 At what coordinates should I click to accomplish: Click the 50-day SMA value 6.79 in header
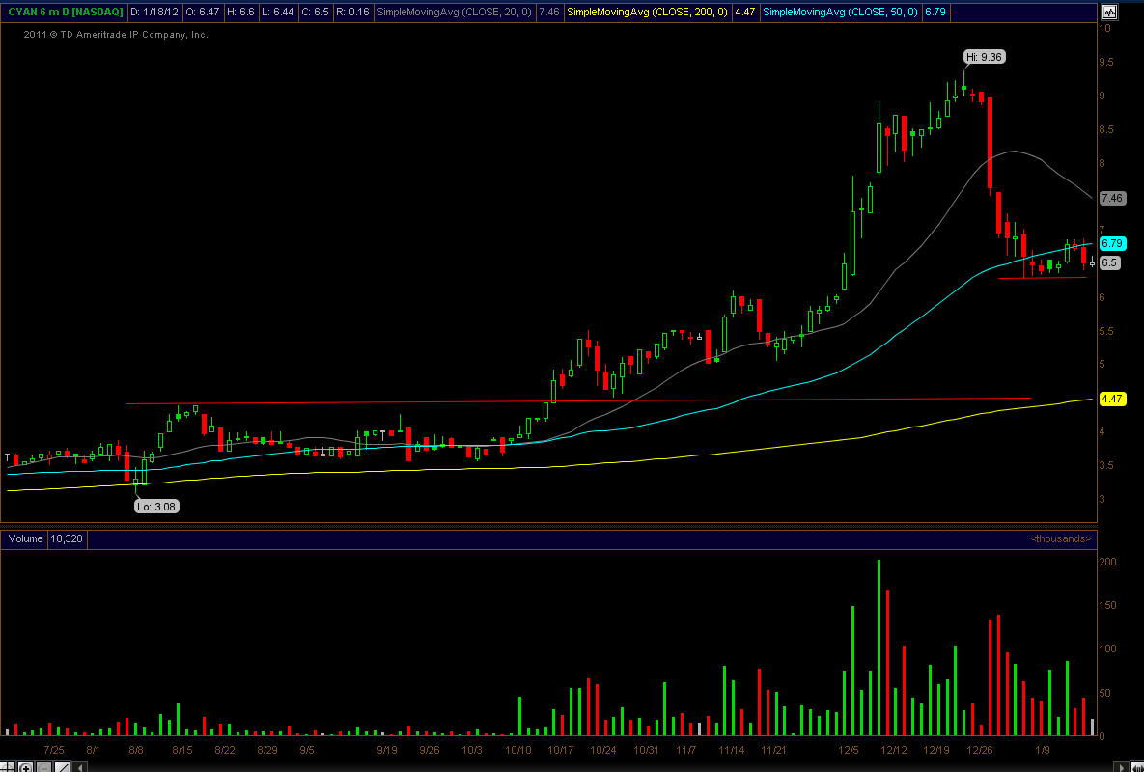coord(936,13)
